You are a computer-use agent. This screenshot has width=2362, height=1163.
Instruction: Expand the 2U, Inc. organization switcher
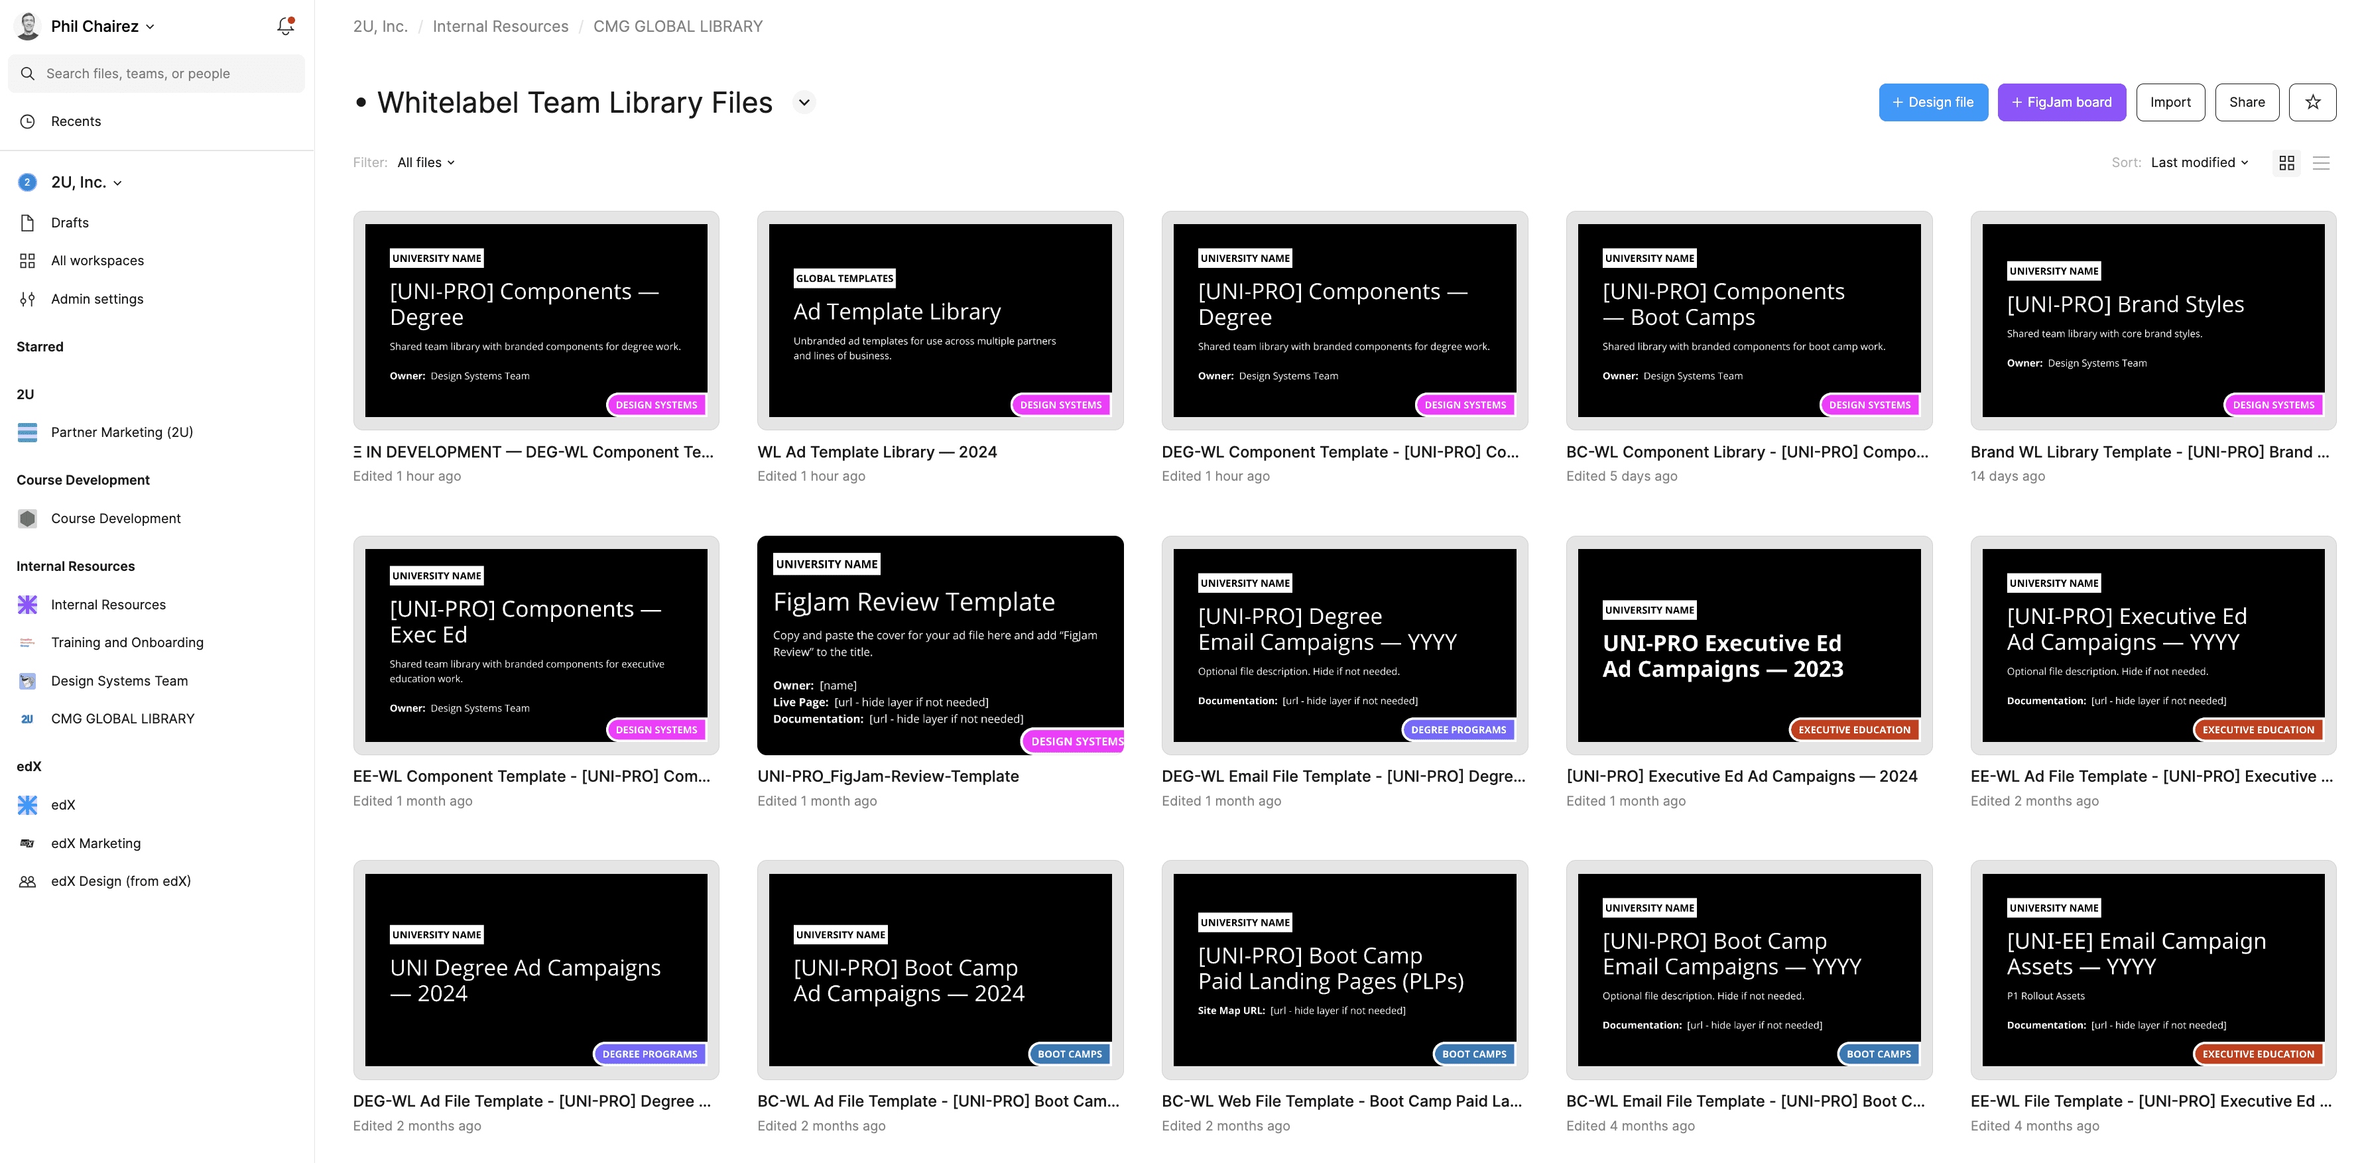[x=86, y=182]
